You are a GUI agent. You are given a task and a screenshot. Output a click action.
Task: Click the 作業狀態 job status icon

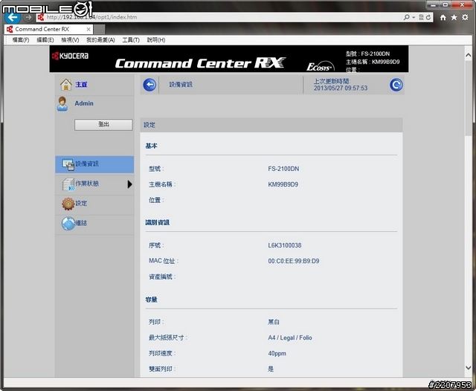point(68,184)
